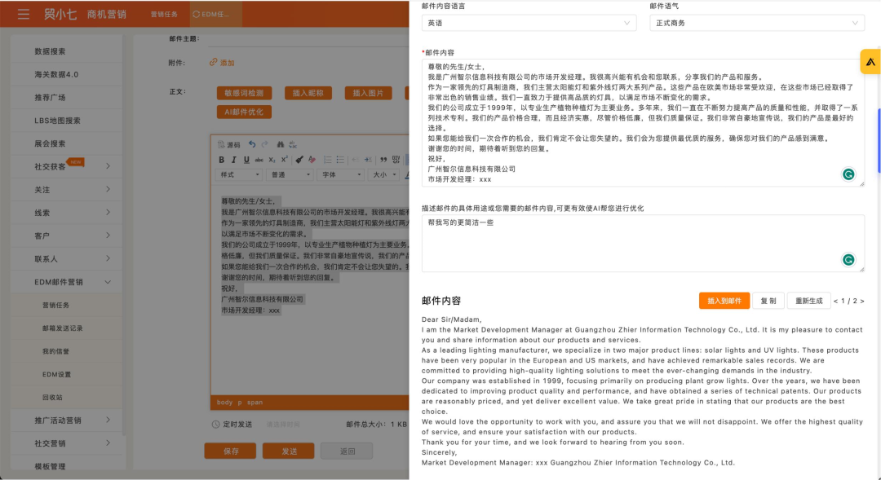Image resolution: width=881 pixels, height=480 pixels.
Task: Expand the 关注 sidebar menu
Action: click(66, 189)
